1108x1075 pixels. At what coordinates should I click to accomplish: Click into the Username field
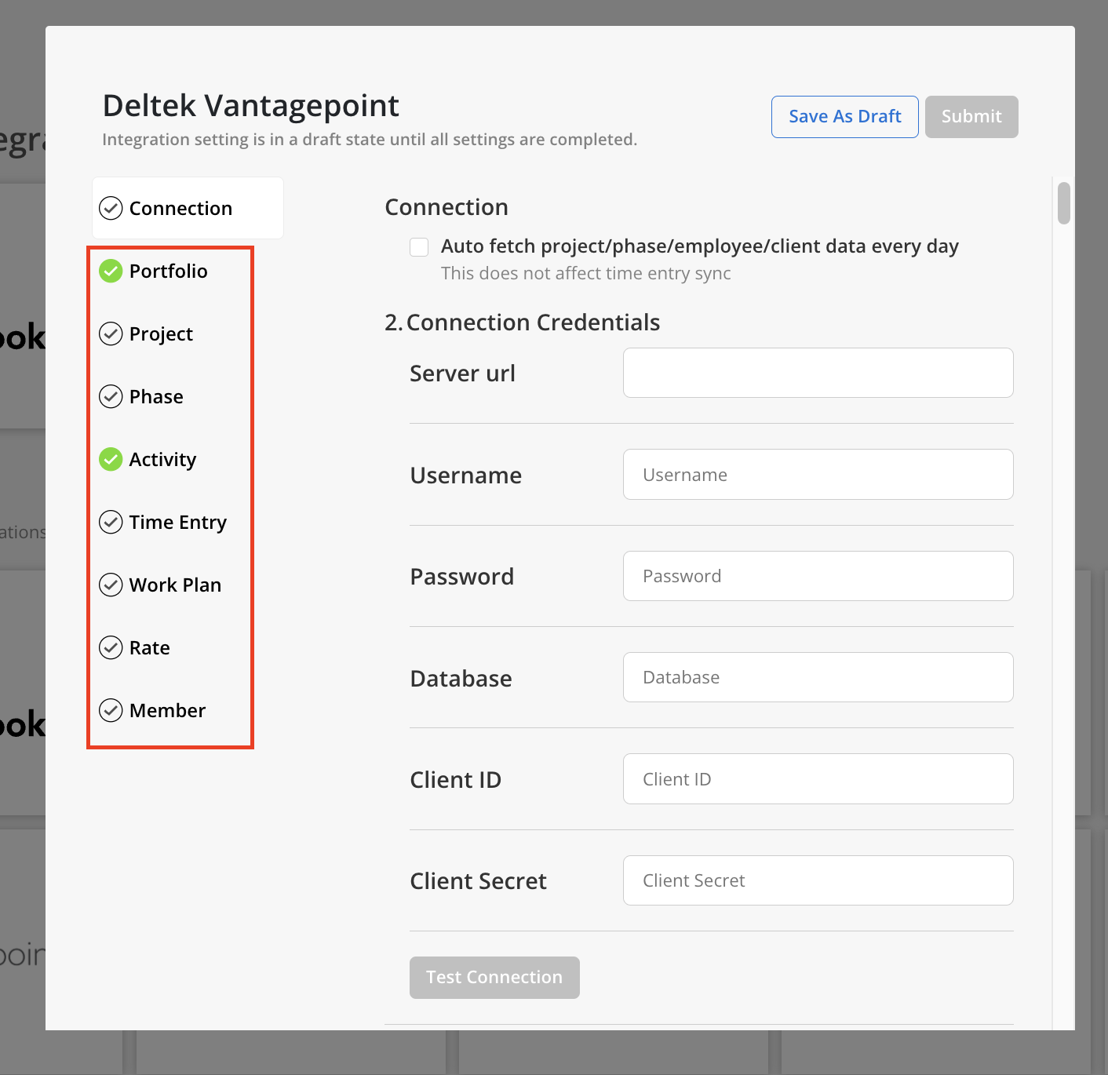[x=818, y=475]
